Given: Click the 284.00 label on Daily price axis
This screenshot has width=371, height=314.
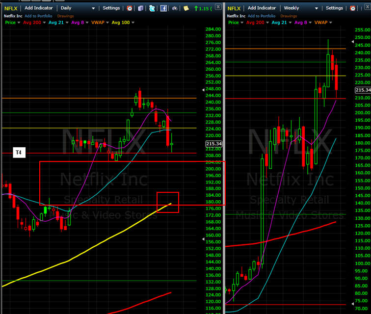Looking at the screenshot, I should [x=213, y=29].
